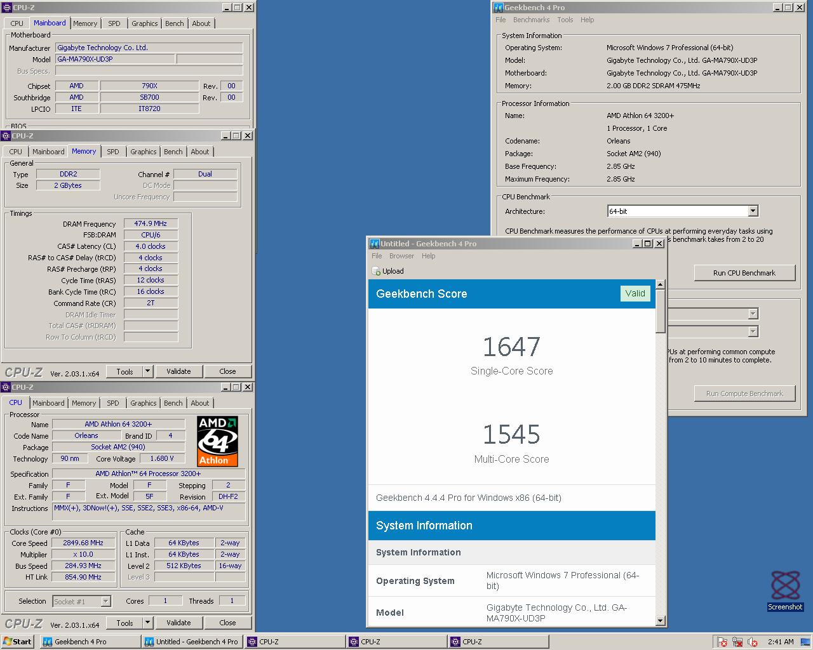Click the Threads count field
Screen dimensions: 813x650
(232, 600)
